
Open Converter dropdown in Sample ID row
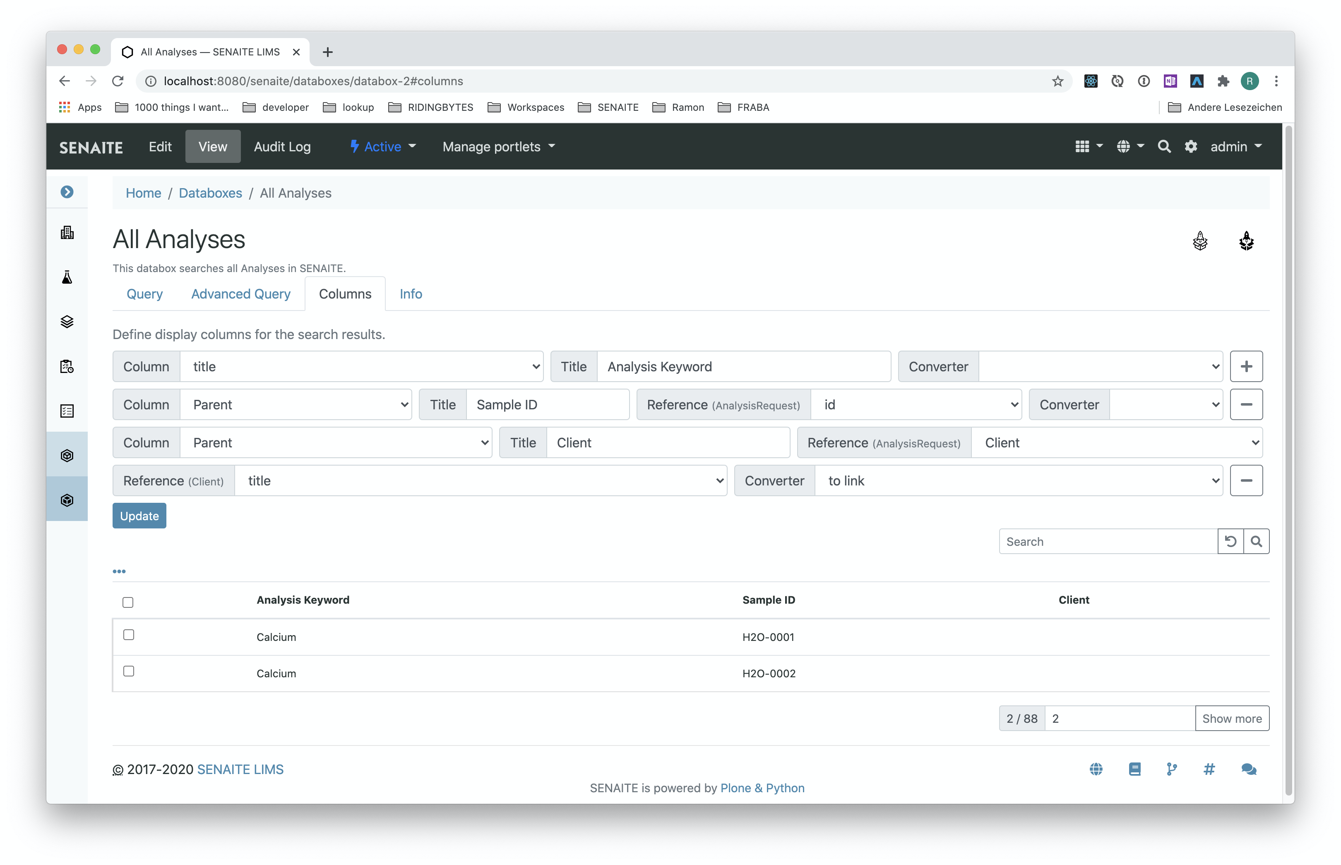(x=1166, y=404)
